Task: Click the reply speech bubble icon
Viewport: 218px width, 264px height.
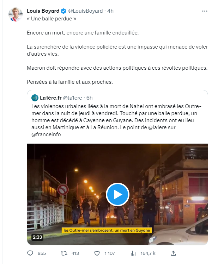Action: pos(30,253)
